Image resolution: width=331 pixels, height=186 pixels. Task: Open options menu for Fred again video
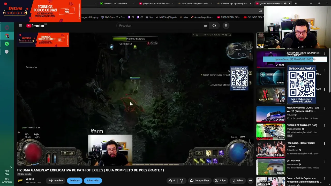324,143
